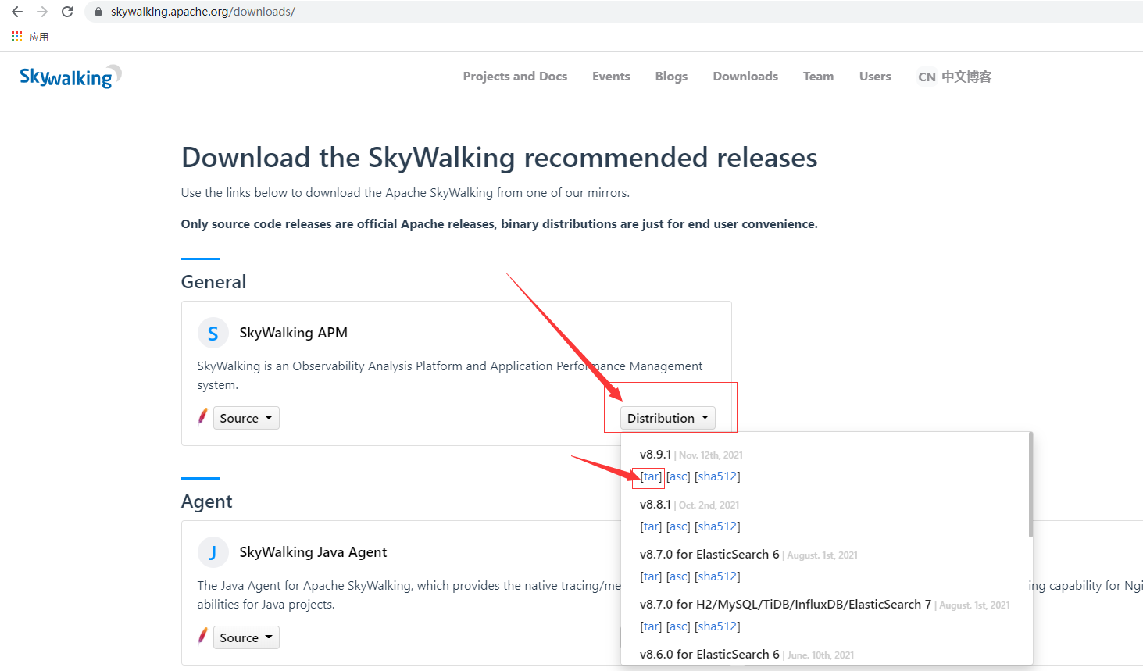This screenshot has width=1143, height=671.
Task: Select Downloads in the nav bar
Action: pos(745,76)
